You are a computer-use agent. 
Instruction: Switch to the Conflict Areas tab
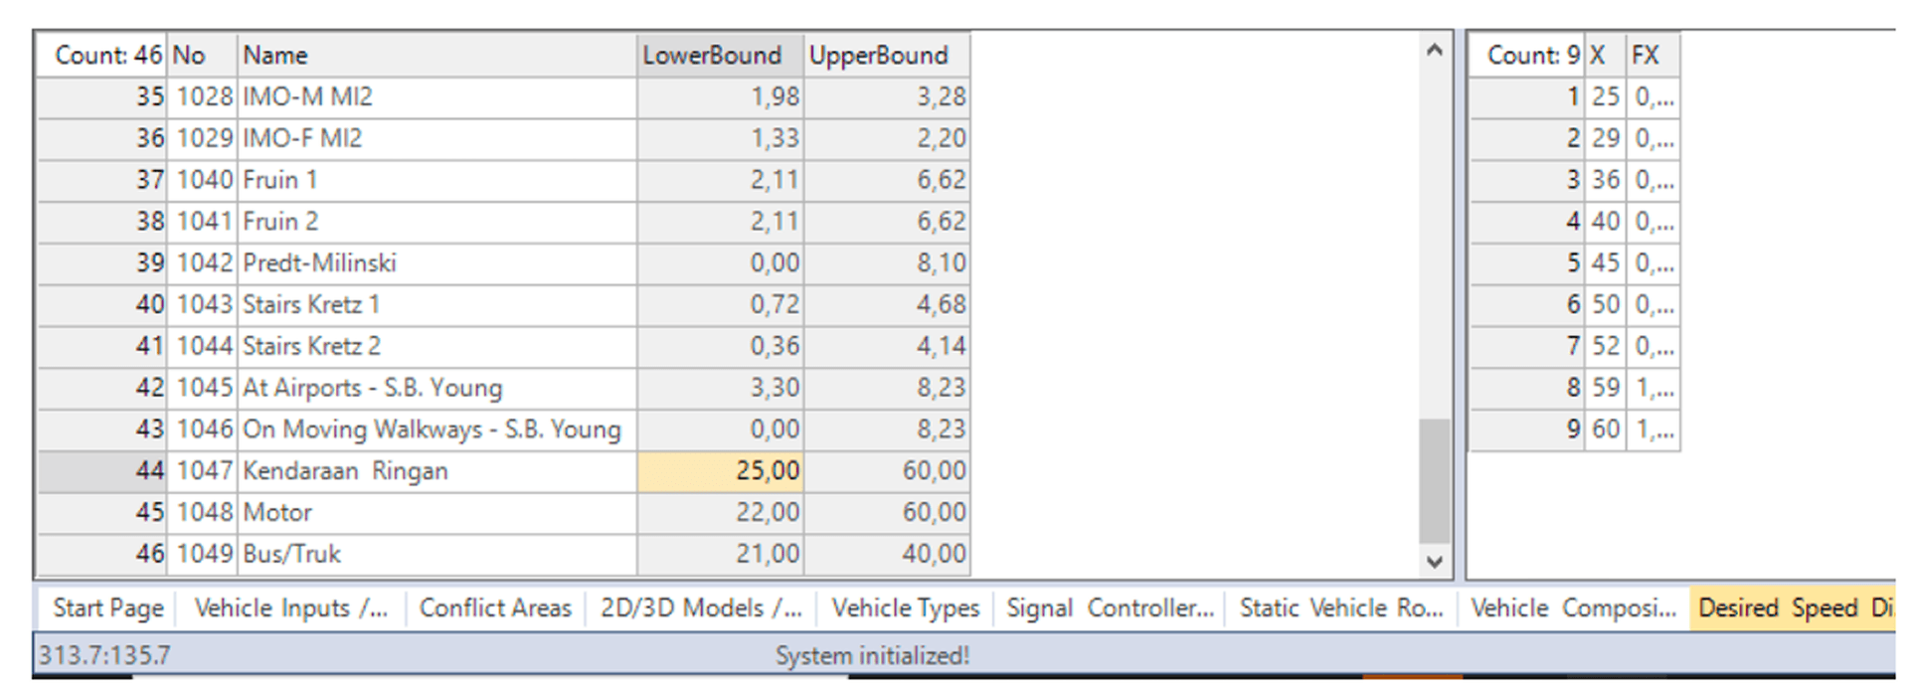495,607
